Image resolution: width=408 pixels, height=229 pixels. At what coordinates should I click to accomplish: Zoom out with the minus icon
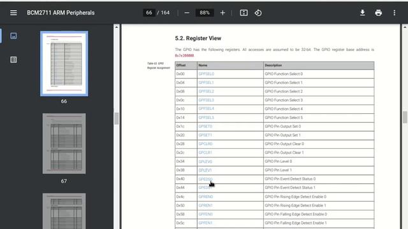(x=187, y=13)
